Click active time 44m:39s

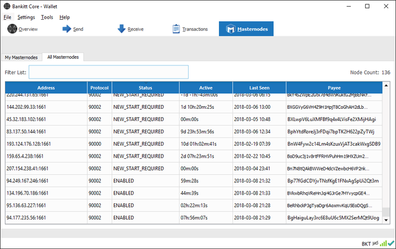(189, 193)
